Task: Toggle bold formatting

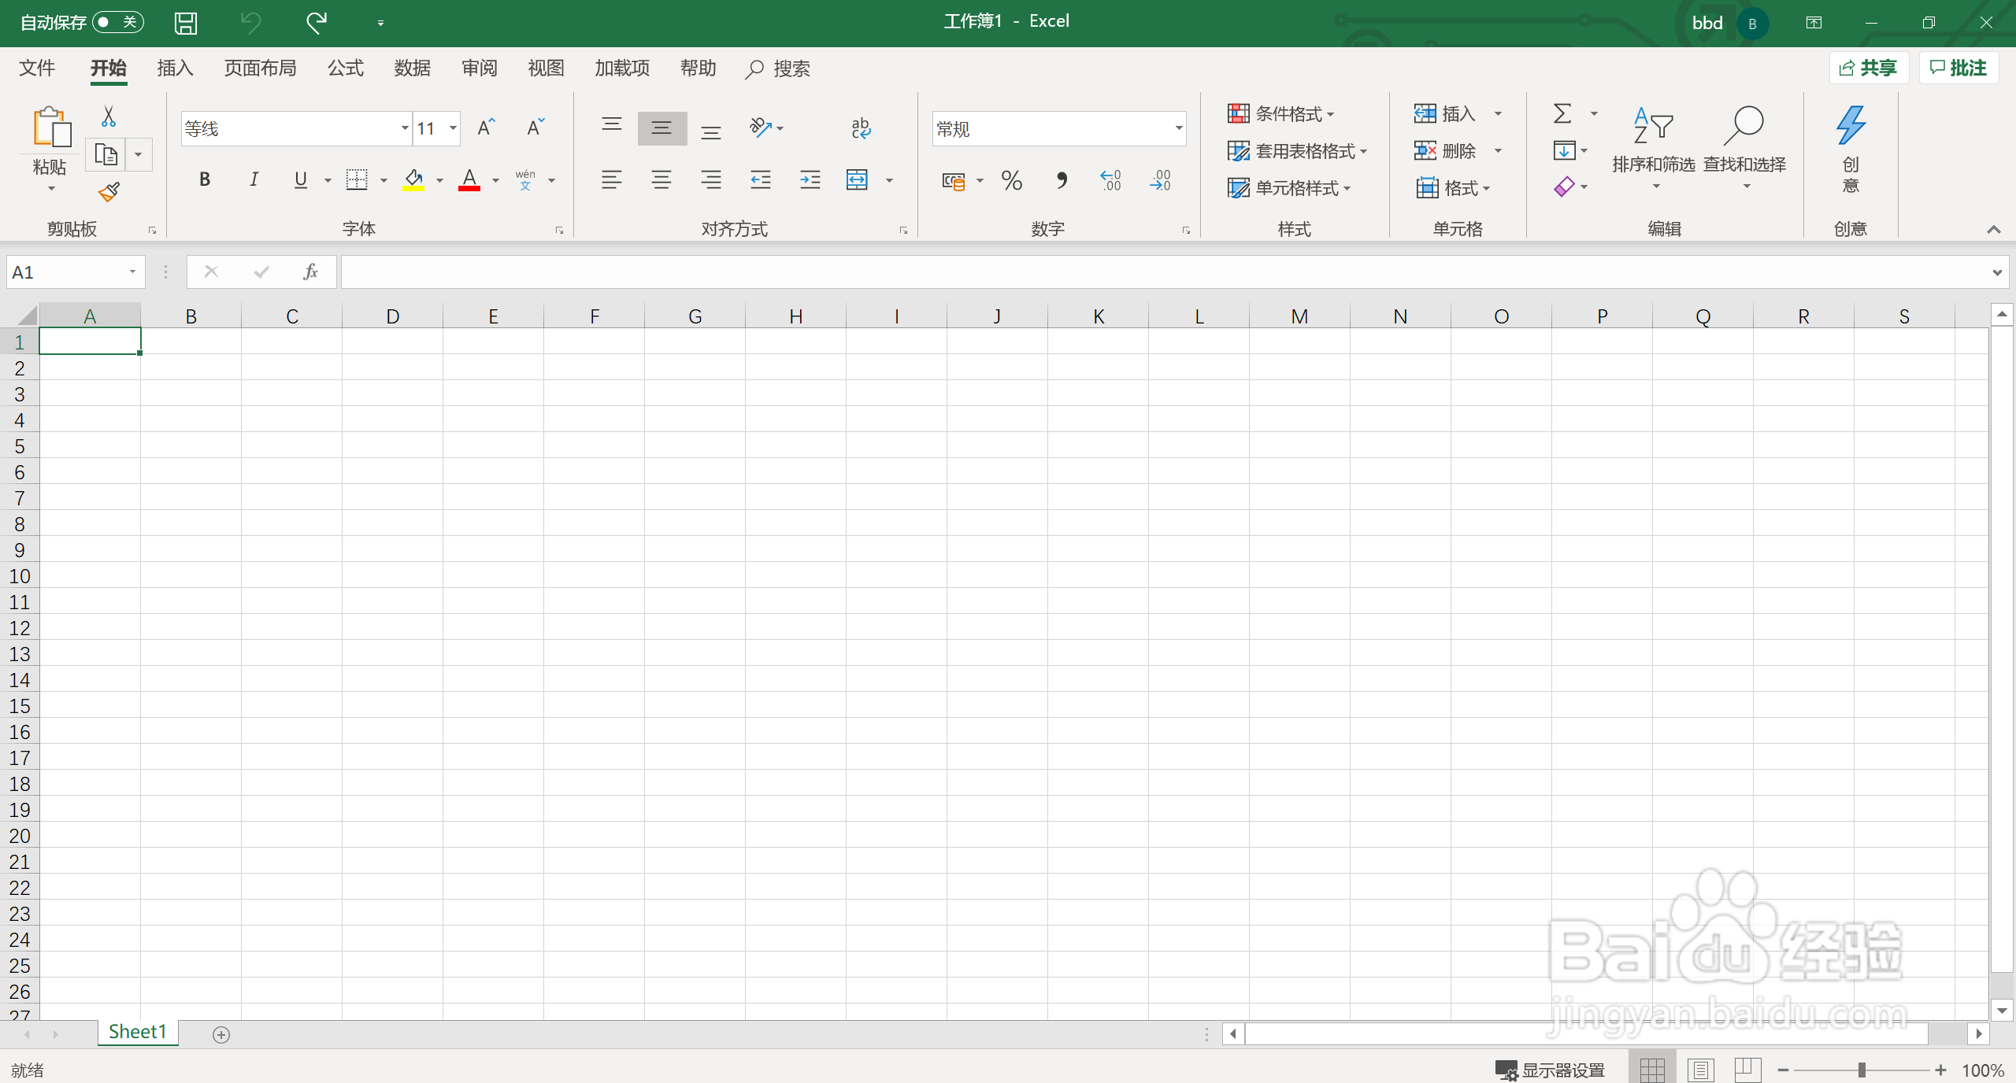Action: click(x=205, y=179)
